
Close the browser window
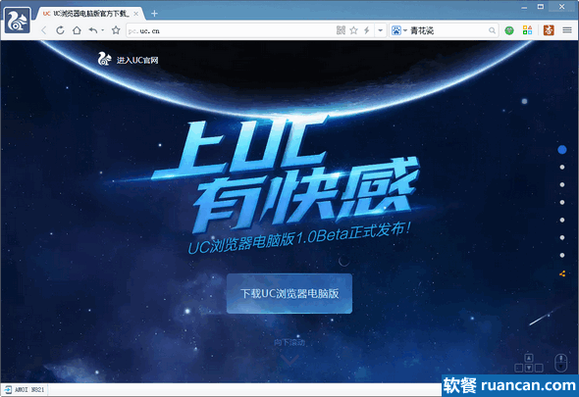tap(561, 6)
